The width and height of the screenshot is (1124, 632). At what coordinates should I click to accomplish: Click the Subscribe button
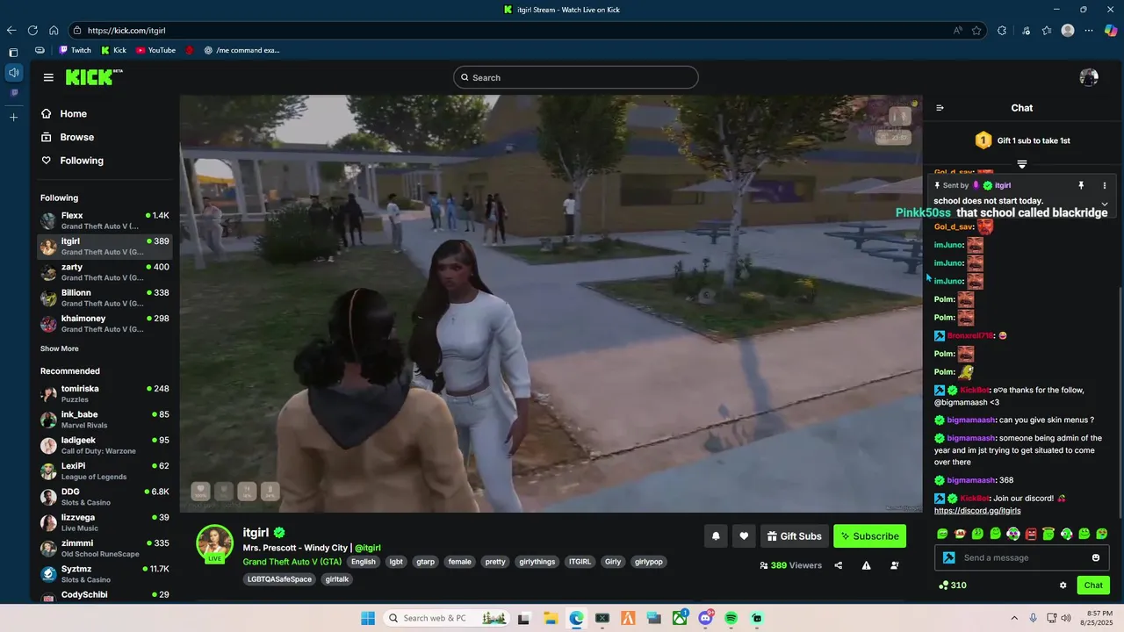(x=869, y=536)
